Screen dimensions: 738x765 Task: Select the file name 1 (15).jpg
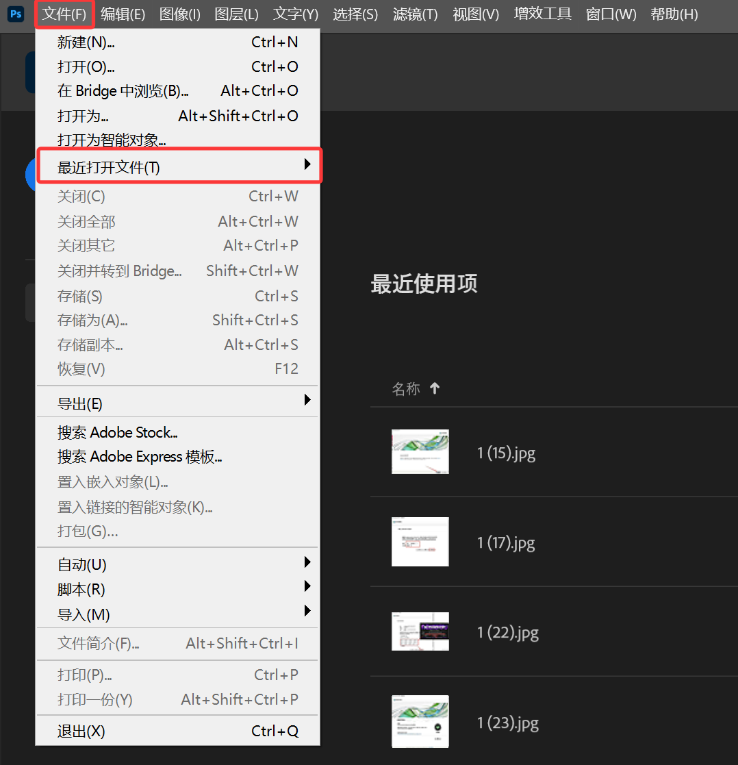click(507, 453)
